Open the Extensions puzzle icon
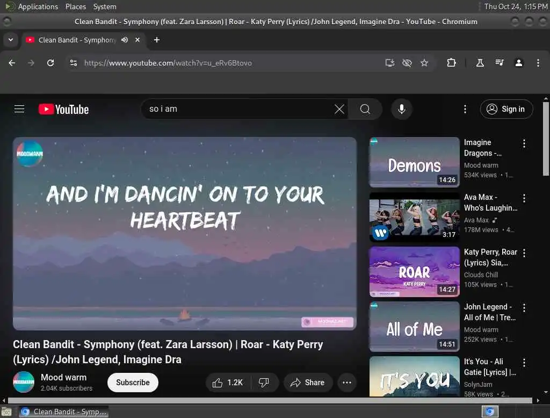This screenshot has height=418, width=550. [x=451, y=63]
